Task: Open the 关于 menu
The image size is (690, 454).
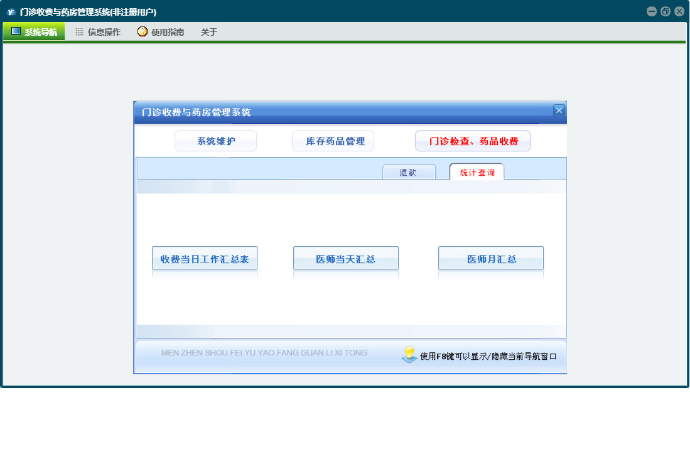Action: (209, 32)
